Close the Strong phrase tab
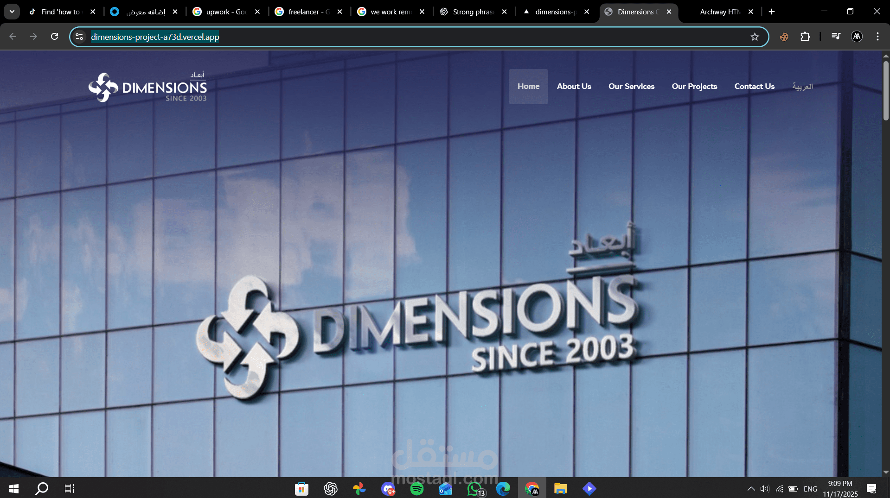Screen dimensions: 890x498 (505, 12)
